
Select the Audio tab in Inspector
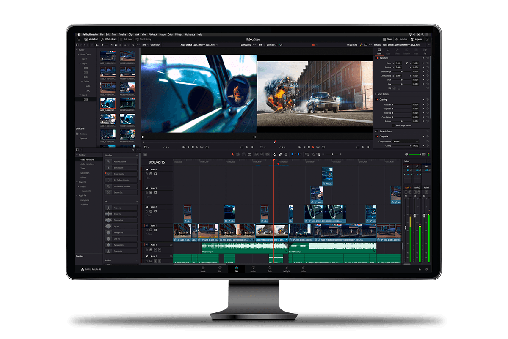(x=388, y=52)
